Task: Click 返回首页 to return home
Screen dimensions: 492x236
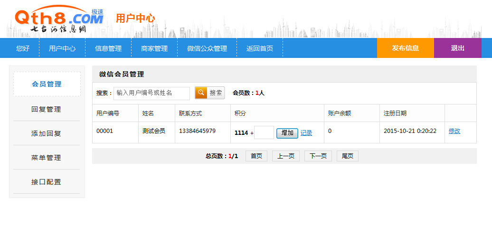Action: coord(260,48)
